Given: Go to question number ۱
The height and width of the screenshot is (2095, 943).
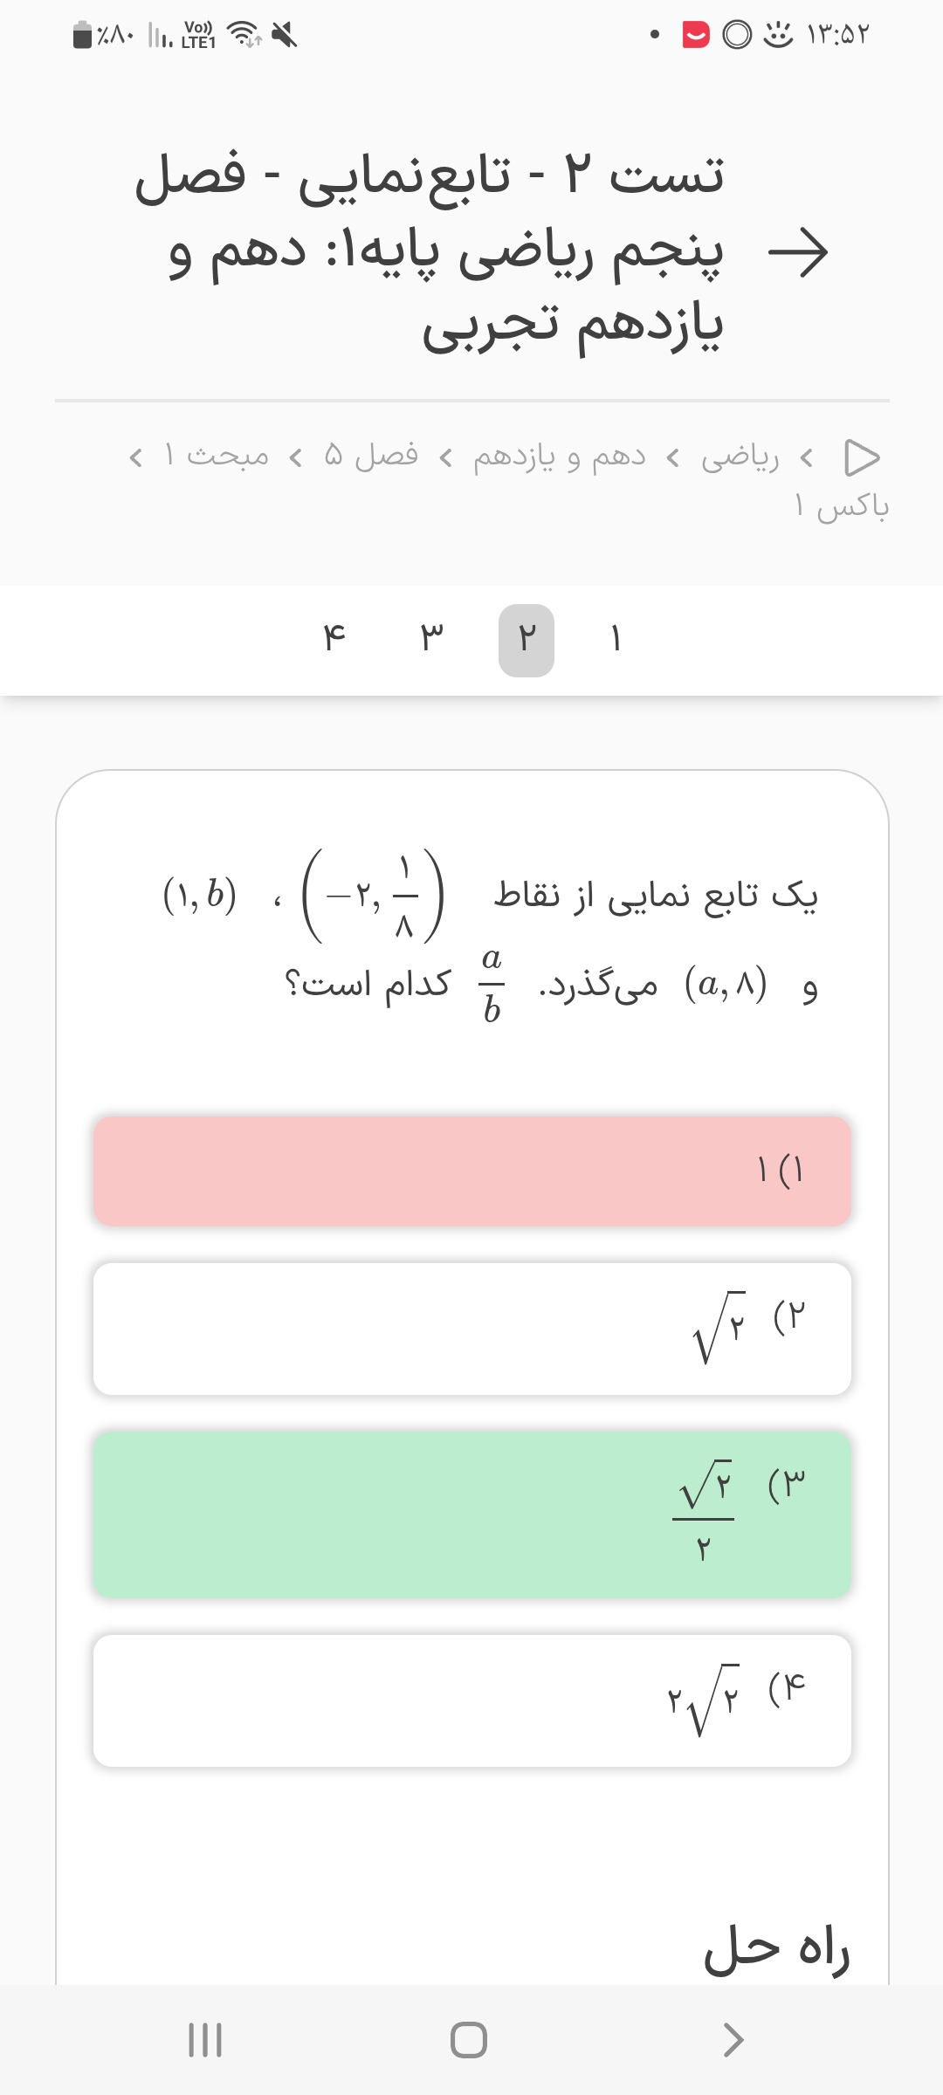Looking at the screenshot, I should tap(616, 640).
